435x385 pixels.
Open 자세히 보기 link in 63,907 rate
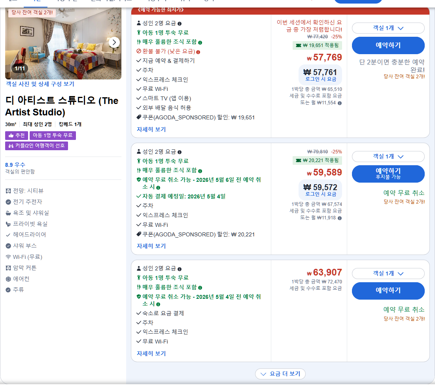[x=151, y=354]
